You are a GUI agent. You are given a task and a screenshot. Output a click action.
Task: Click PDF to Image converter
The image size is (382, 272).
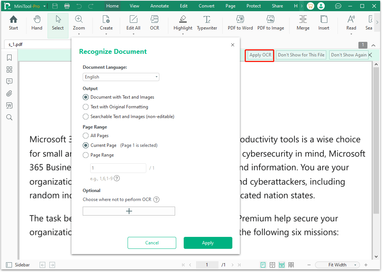(x=271, y=23)
